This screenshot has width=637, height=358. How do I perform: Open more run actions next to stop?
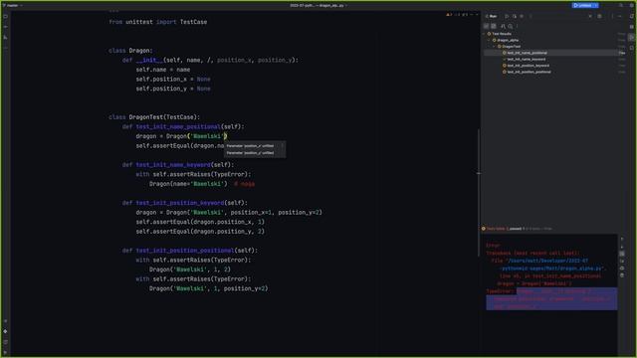(x=531, y=16)
